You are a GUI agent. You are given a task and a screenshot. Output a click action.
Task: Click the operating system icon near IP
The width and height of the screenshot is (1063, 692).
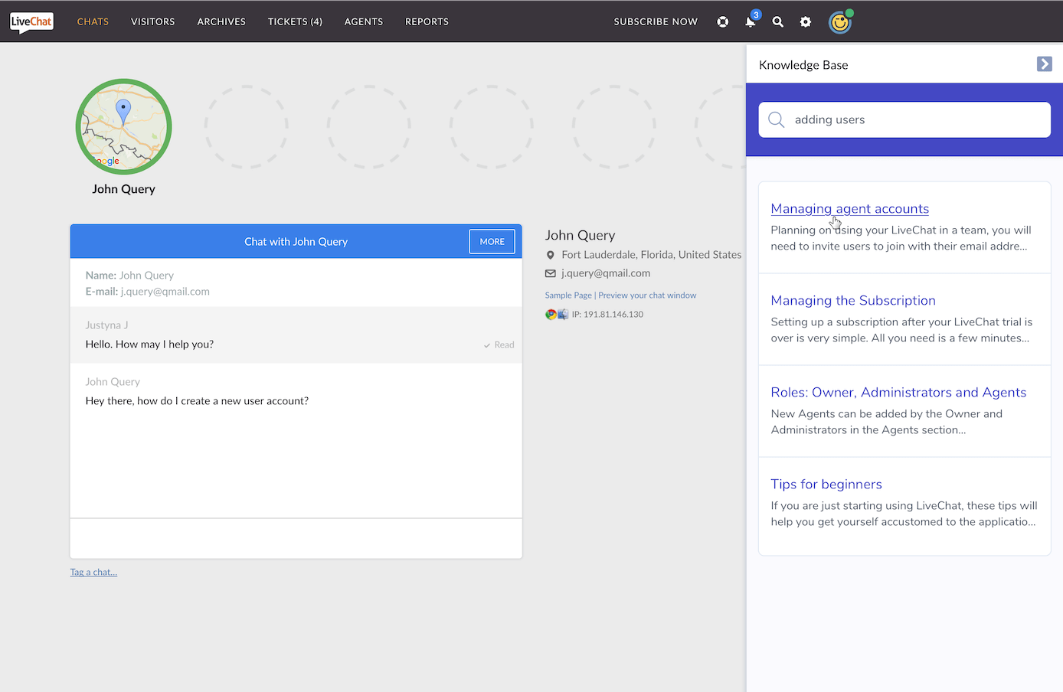pyautogui.click(x=563, y=314)
